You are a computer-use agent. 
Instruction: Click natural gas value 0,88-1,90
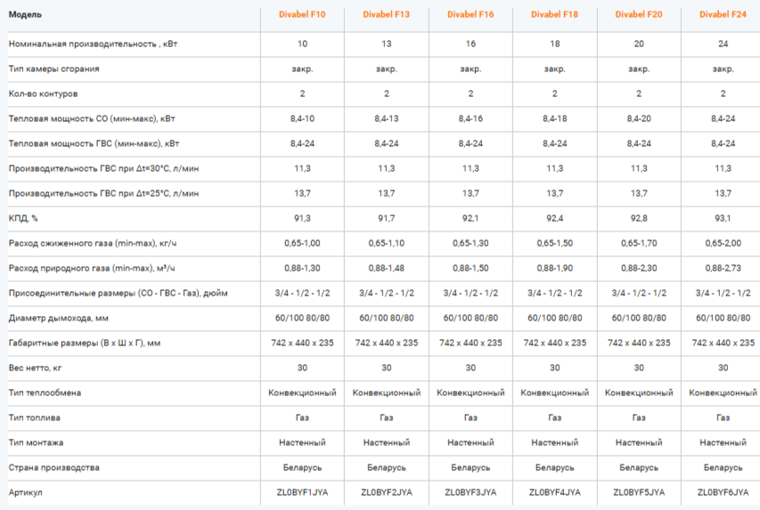[x=554, y=268]
